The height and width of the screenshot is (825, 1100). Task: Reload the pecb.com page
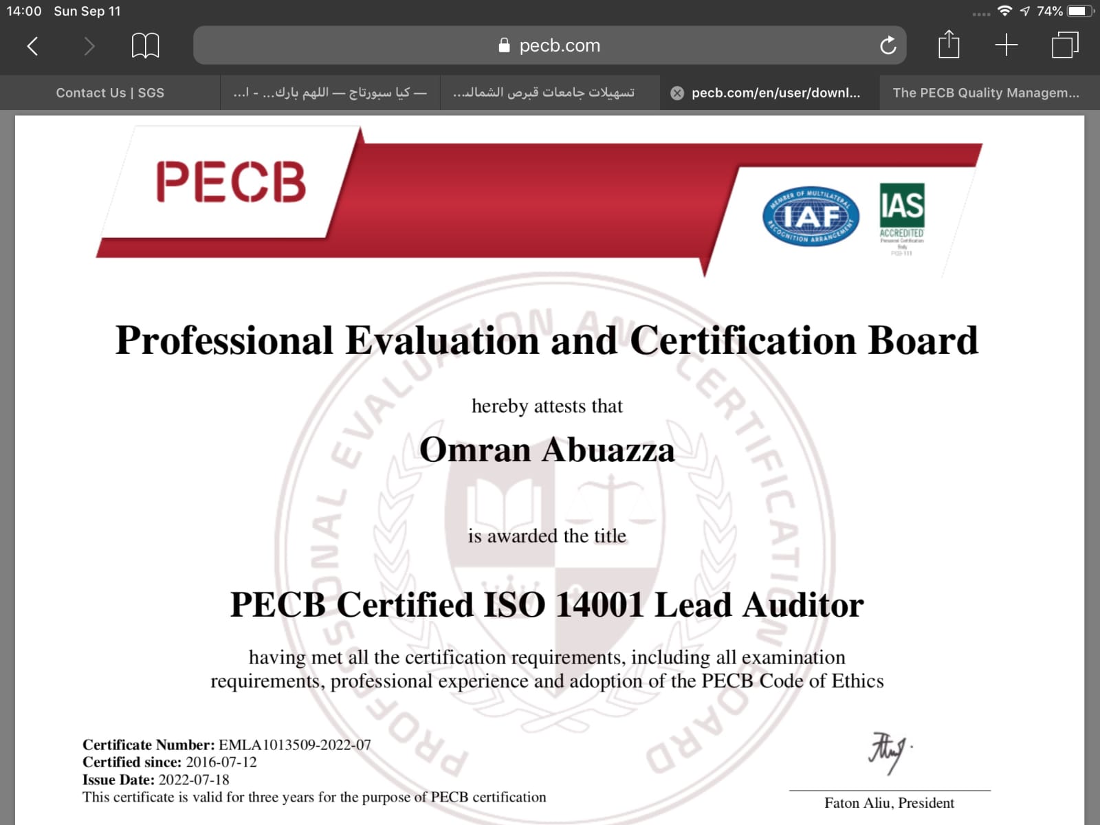coord(888,46)
